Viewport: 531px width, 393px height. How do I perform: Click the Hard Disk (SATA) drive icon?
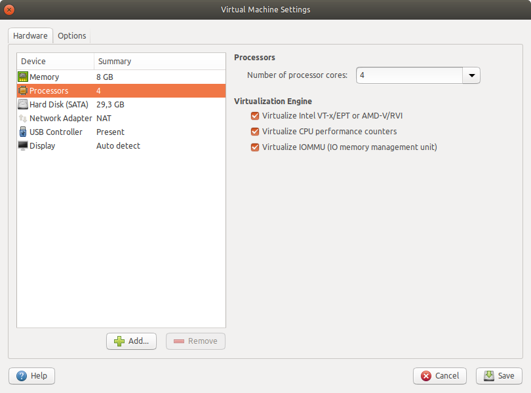coord(23,105)
